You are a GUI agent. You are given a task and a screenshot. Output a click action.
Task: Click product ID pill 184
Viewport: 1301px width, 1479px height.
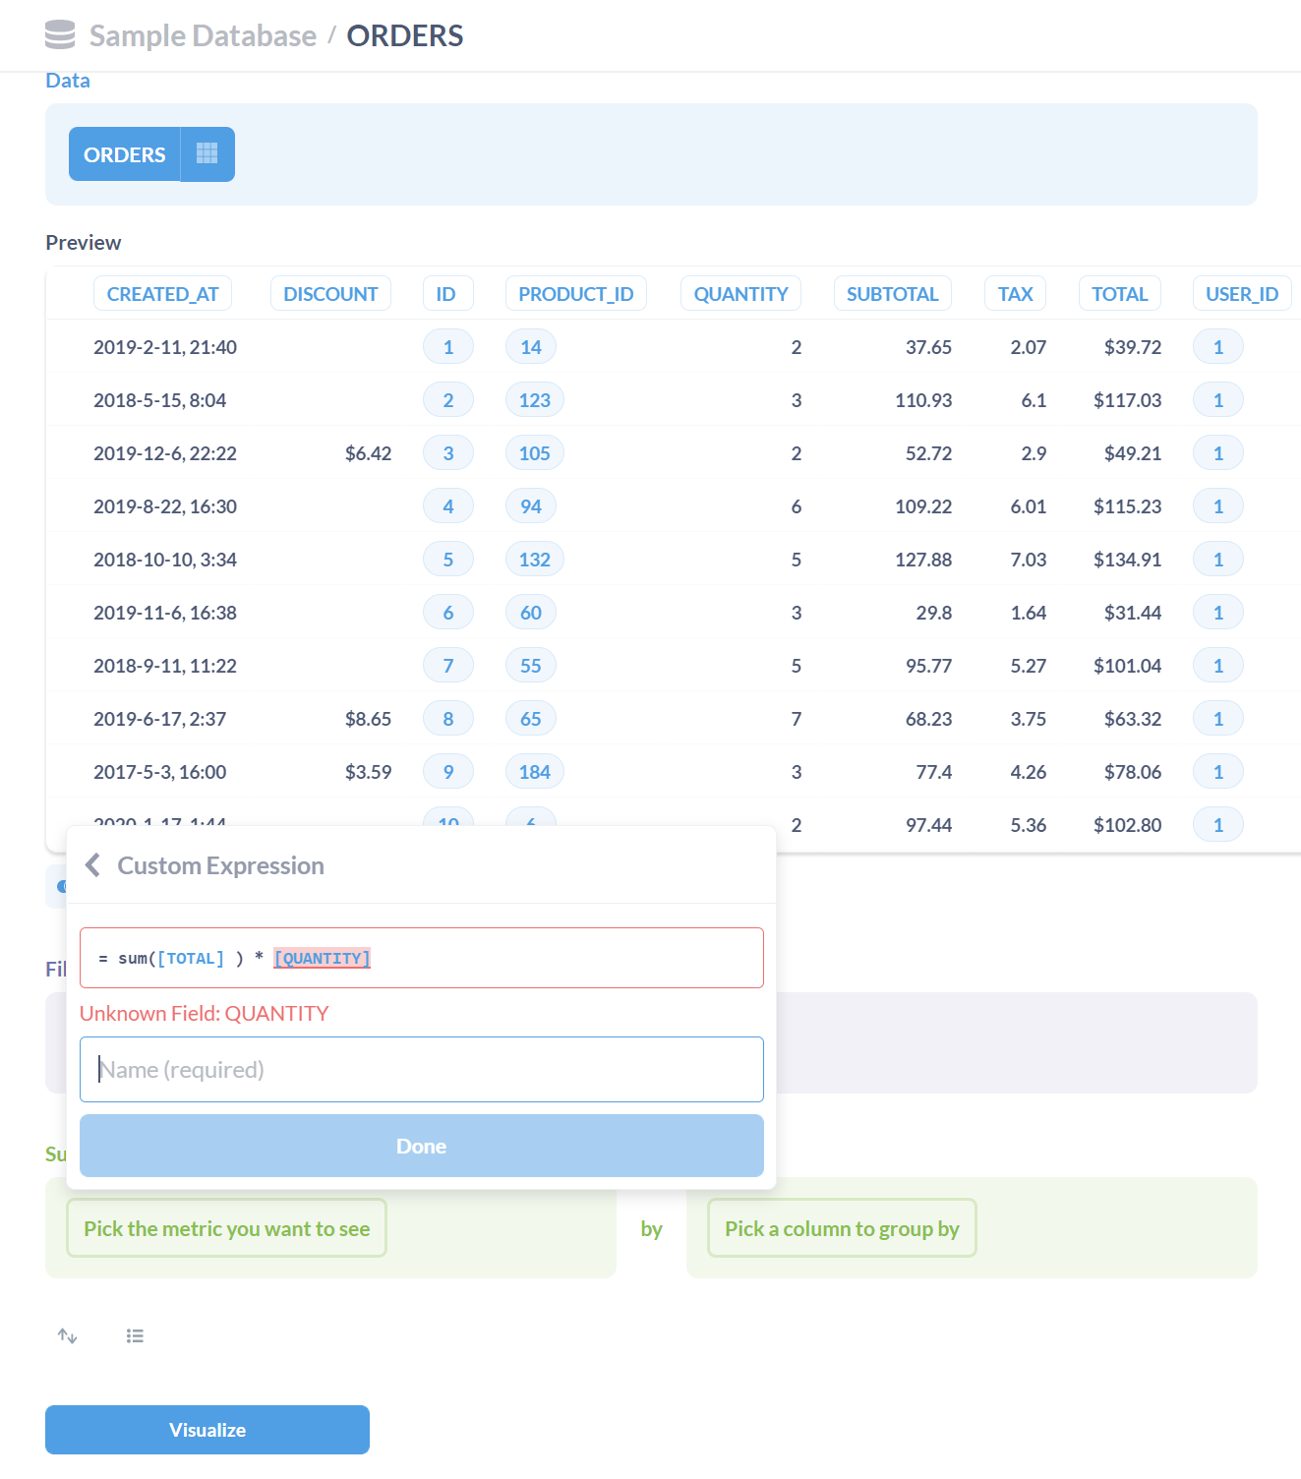535,772
